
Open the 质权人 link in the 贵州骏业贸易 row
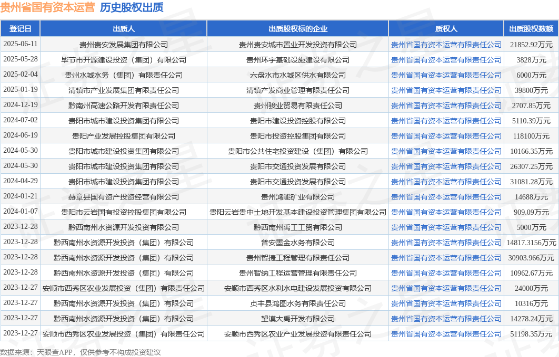[446, 106]
